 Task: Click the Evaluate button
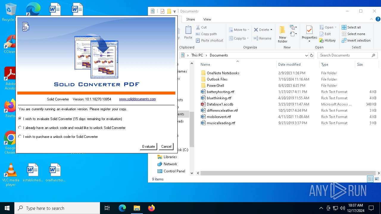148,146
